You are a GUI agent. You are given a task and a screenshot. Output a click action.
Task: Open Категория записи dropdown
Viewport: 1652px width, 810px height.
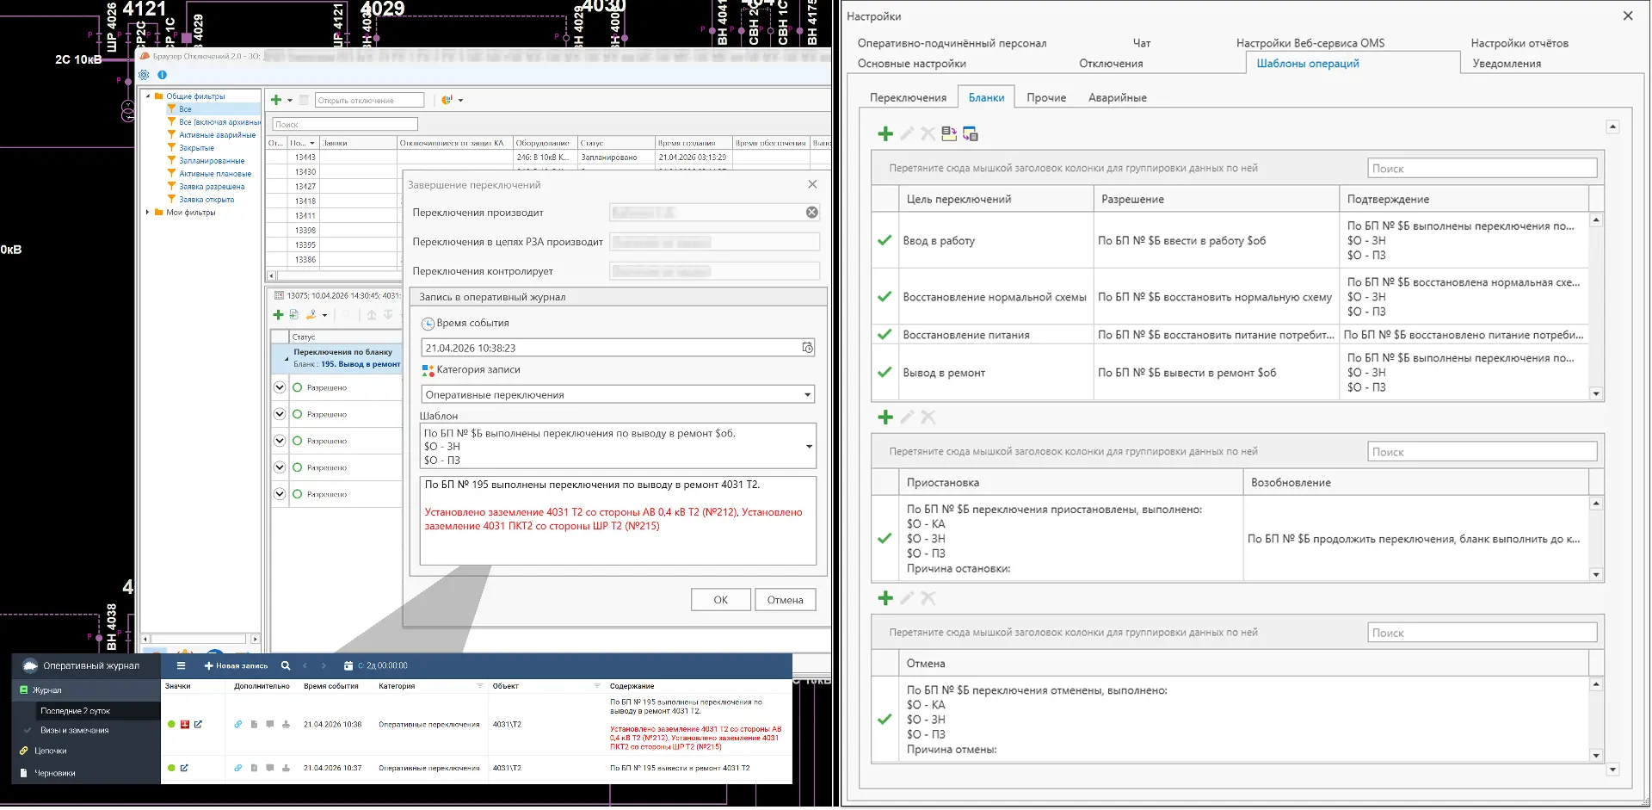click(x=807, y=395)
